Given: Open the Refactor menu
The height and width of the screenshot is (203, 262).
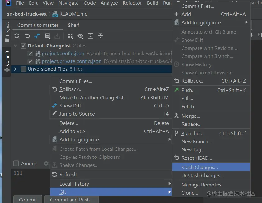Looking at the screenshot, I should pyautogui.click(x=132, y=3).
